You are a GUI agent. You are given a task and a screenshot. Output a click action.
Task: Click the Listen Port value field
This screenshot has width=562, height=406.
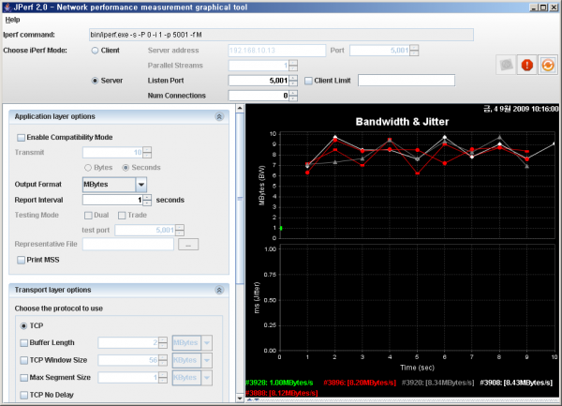259,81
